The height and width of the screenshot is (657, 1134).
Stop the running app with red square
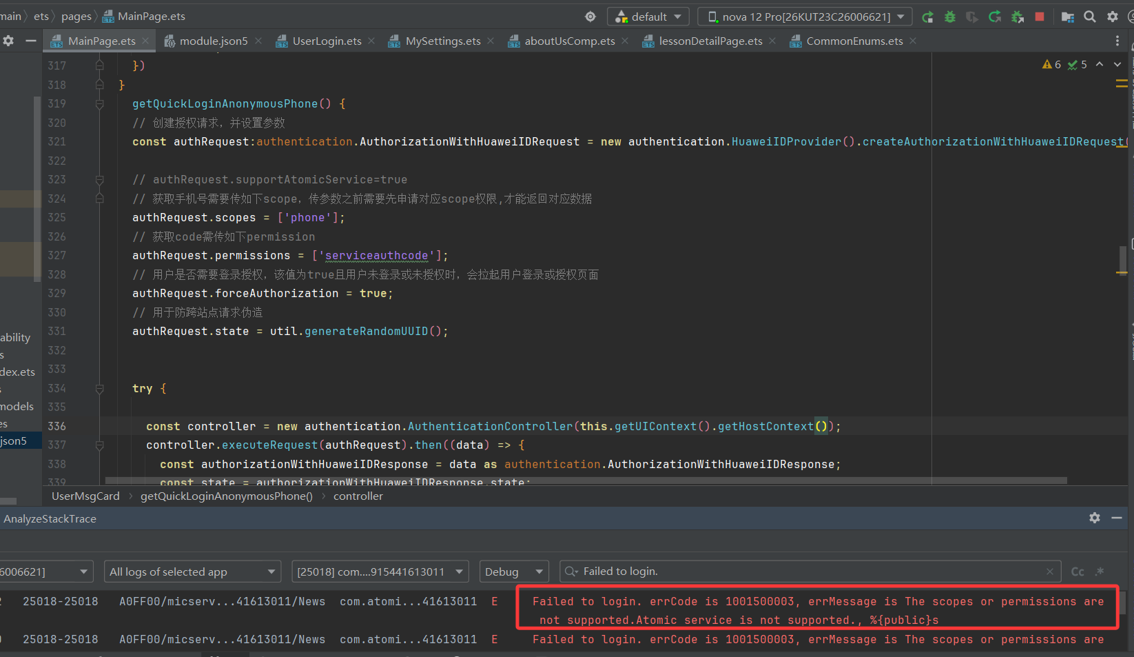(x=1040, y=17)
